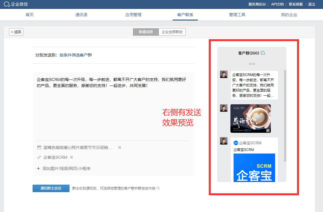The height and width of the screenshot is (212, 323).
Task: Click the 客户群(200) preview title
Action: (x=249, y=53)
